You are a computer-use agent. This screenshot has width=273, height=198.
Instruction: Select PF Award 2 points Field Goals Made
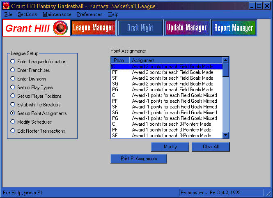(167, 72)
